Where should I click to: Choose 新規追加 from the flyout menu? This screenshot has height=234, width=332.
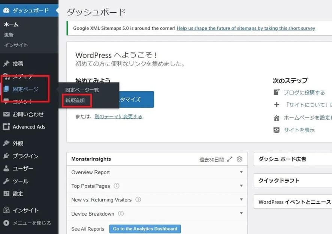click(75, 100)
